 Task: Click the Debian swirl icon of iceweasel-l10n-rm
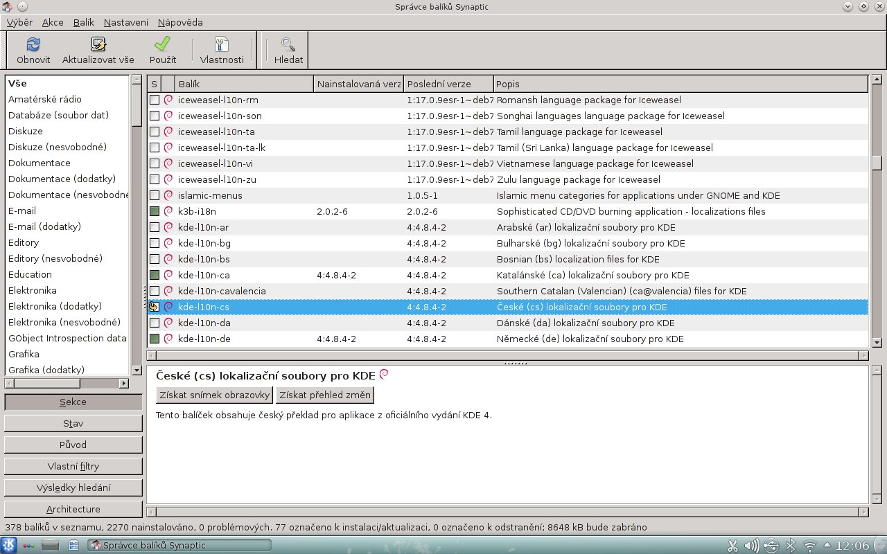click(x=168, y=100)
